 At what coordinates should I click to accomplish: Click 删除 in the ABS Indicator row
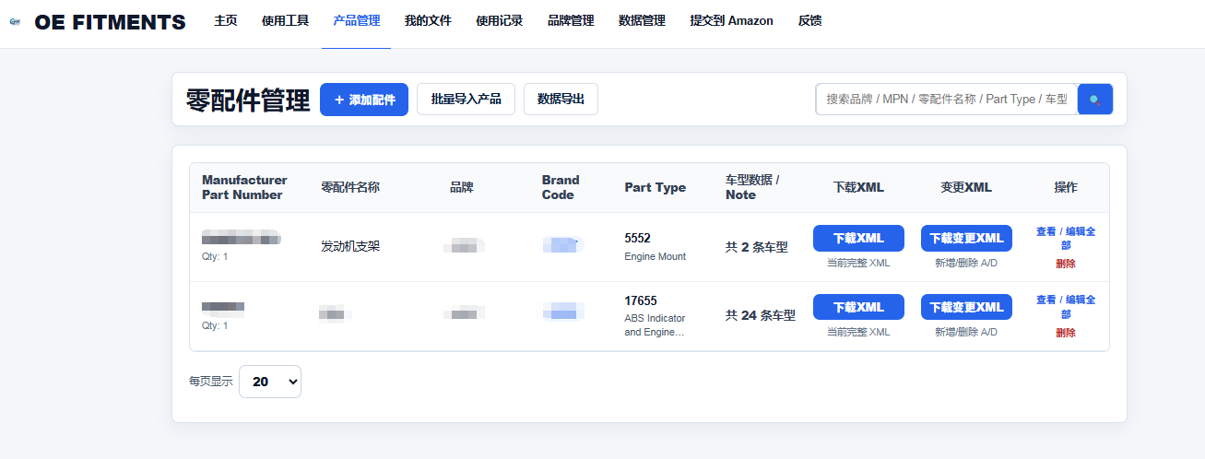click(1066, 333)
